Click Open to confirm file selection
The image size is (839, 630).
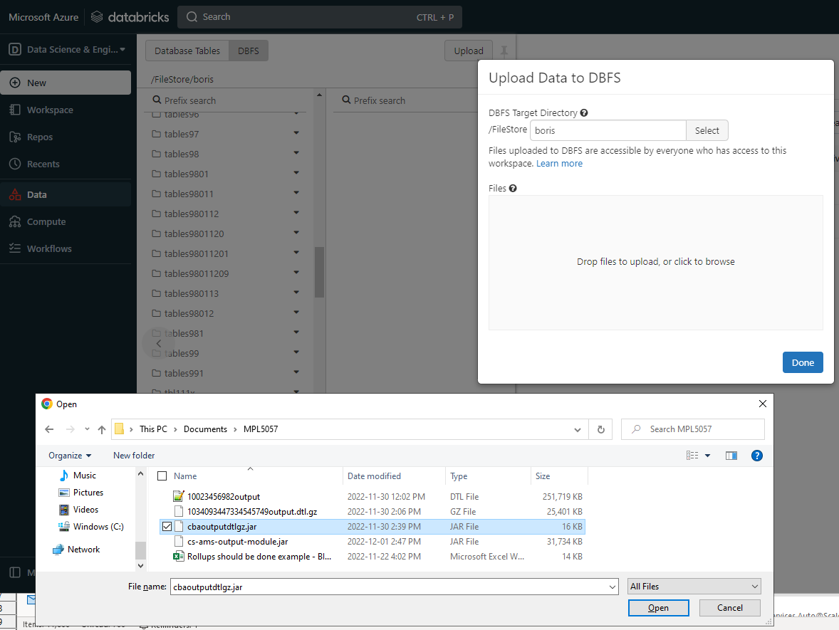click(x=658, y=608)
